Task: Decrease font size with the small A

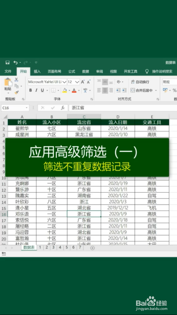Action: (88, 82)
